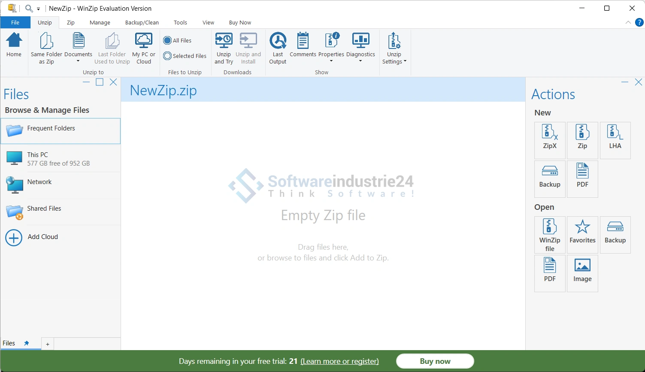Select This PC in Files pane
Screen dimensions: 645x372
click(60, 158)
